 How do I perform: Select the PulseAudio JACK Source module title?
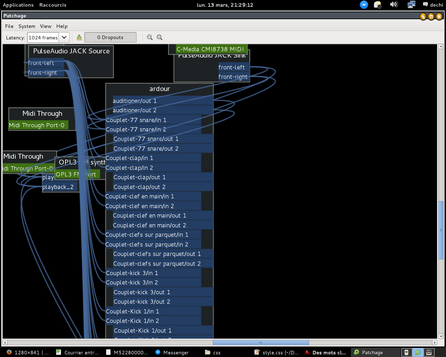[71, 51]
